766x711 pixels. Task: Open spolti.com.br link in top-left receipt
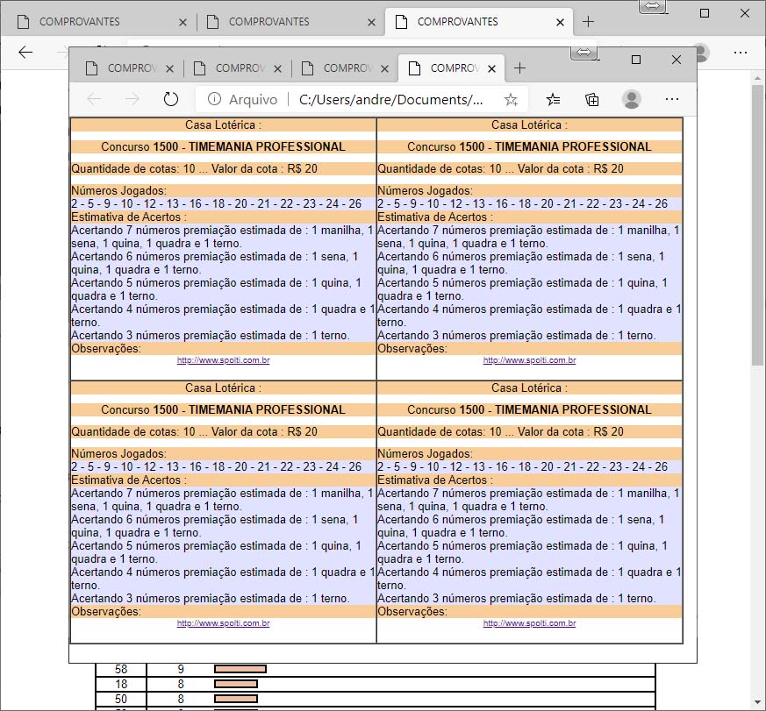click(x=223, y=360)
